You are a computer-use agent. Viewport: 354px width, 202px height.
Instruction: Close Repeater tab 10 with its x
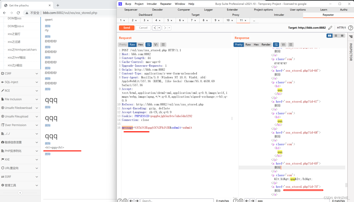coord(232,20)
